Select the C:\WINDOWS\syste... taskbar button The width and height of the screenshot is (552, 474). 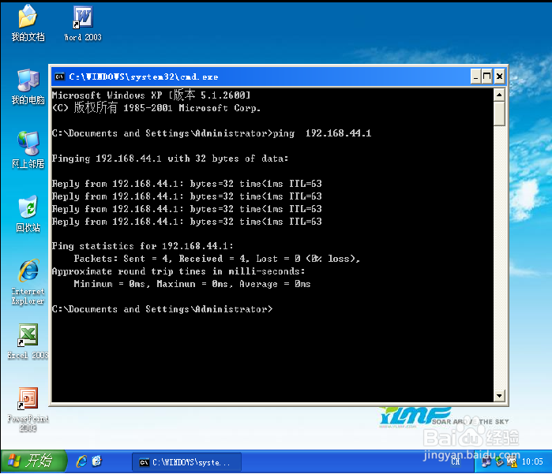point(186,462)
